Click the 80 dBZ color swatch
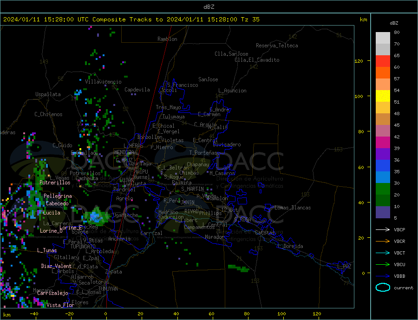 click(383, 38)
